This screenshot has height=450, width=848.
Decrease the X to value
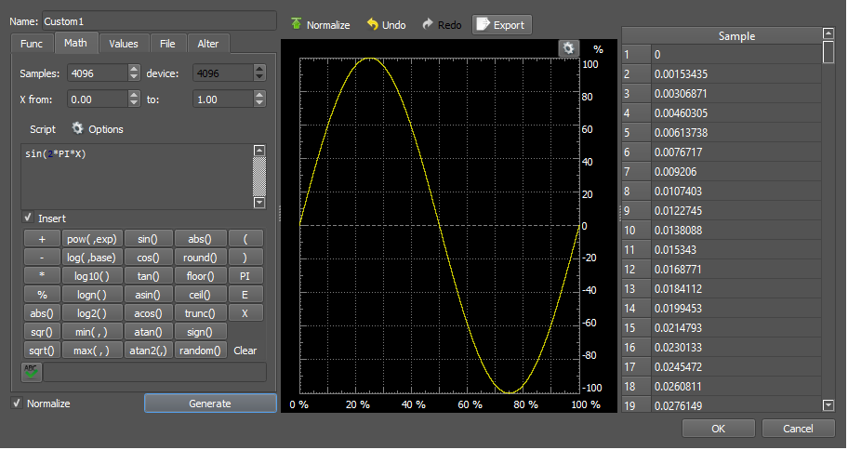coord(259,103)
